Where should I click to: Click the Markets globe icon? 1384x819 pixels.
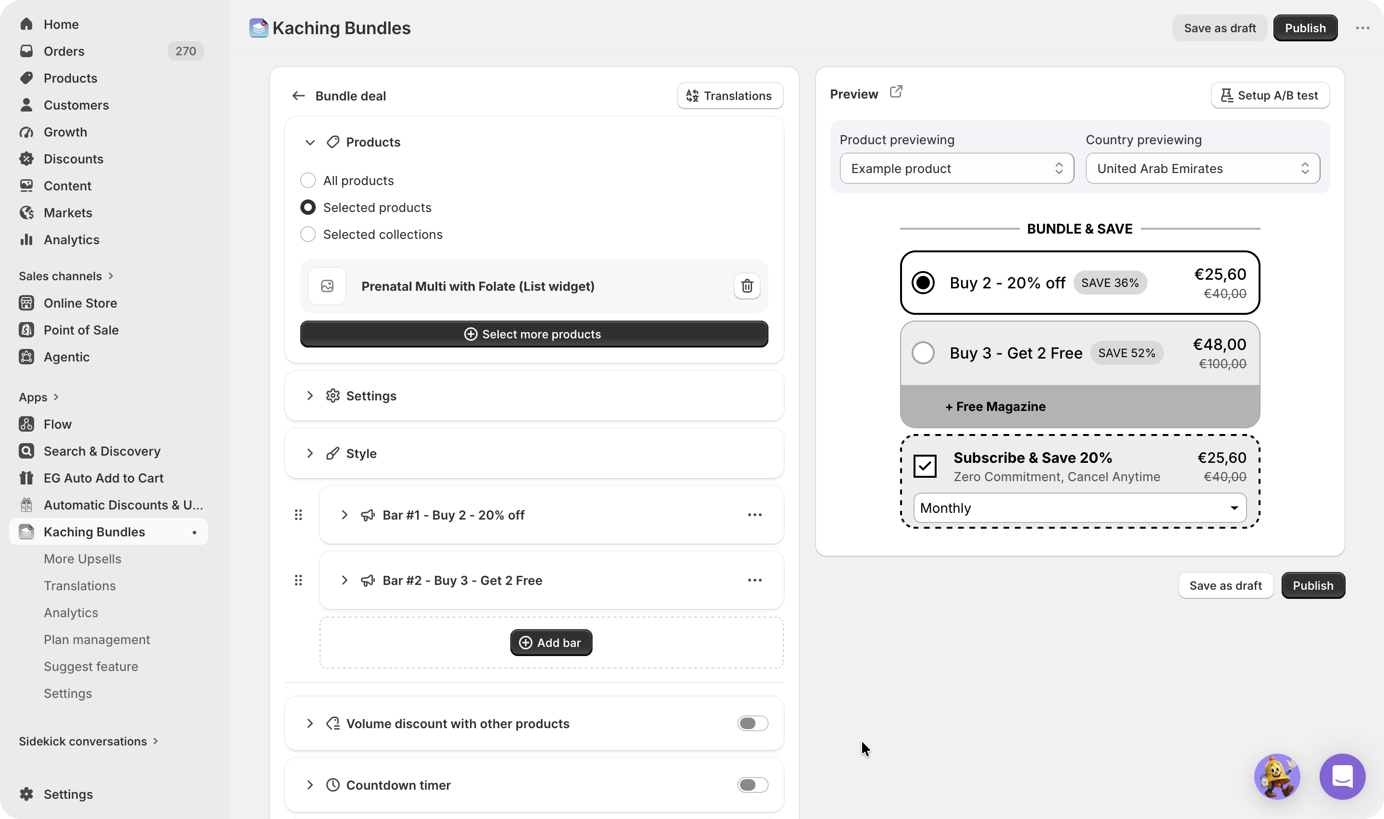(26, 212)
